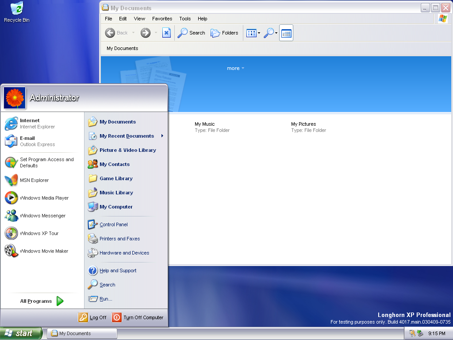This screenshot has height=340, width=453.
Task: Toggle the Folders pane button
Action: tap(224, 33)
